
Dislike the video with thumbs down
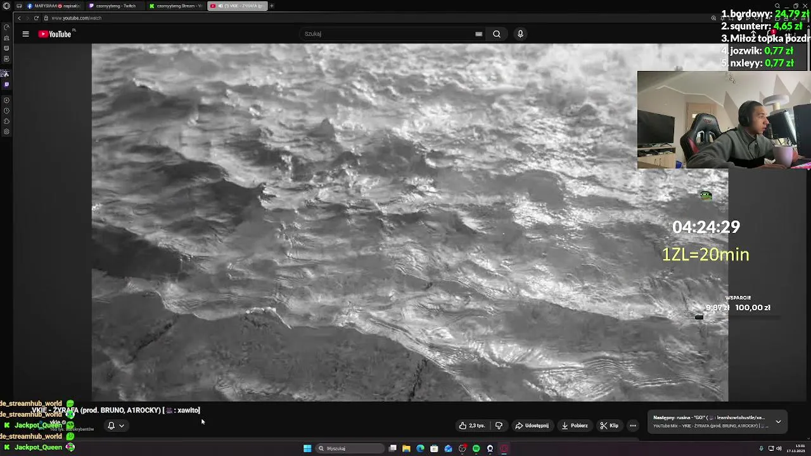pyautogui.click(x=499, y=426)
